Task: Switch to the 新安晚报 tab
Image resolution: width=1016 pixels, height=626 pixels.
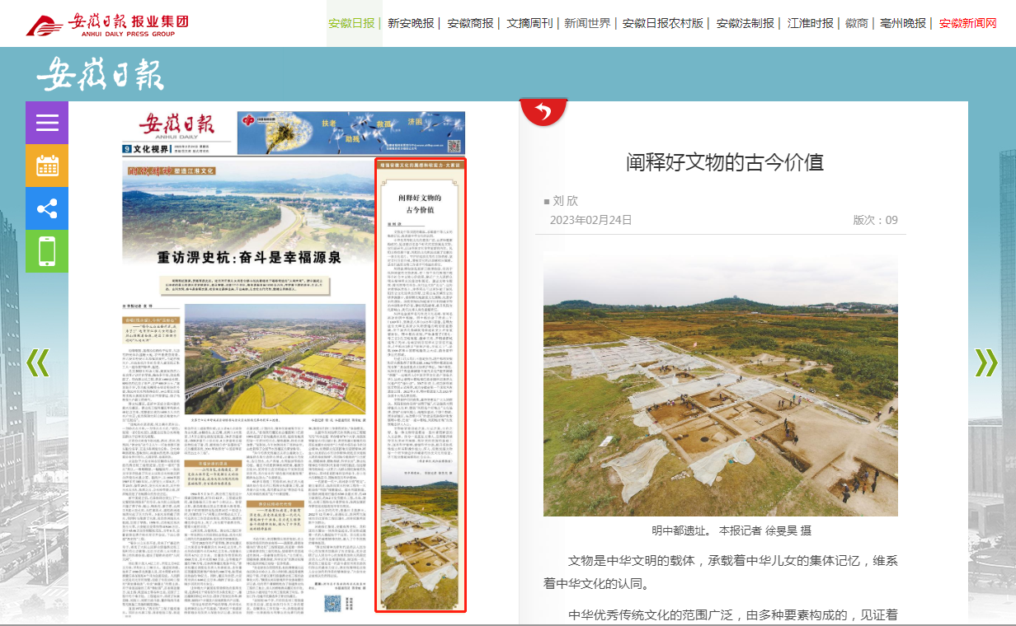Action: pyautogui.click(x=411, y=23)
